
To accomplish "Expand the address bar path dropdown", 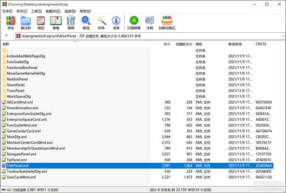I will point(283,36).
